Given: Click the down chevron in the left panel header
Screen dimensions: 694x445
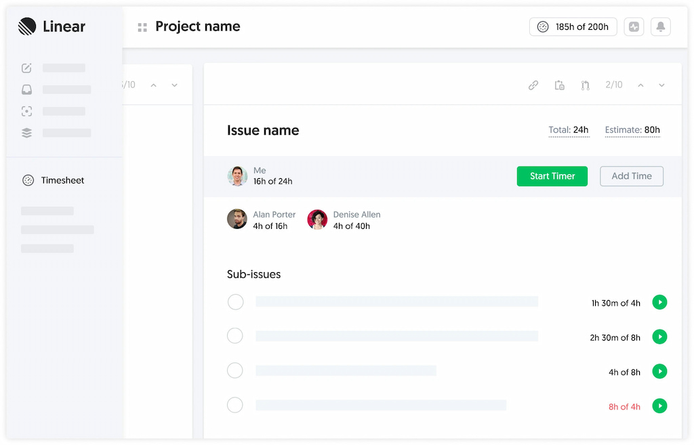Looking at the screenshot, I should [x=174, y=85].
